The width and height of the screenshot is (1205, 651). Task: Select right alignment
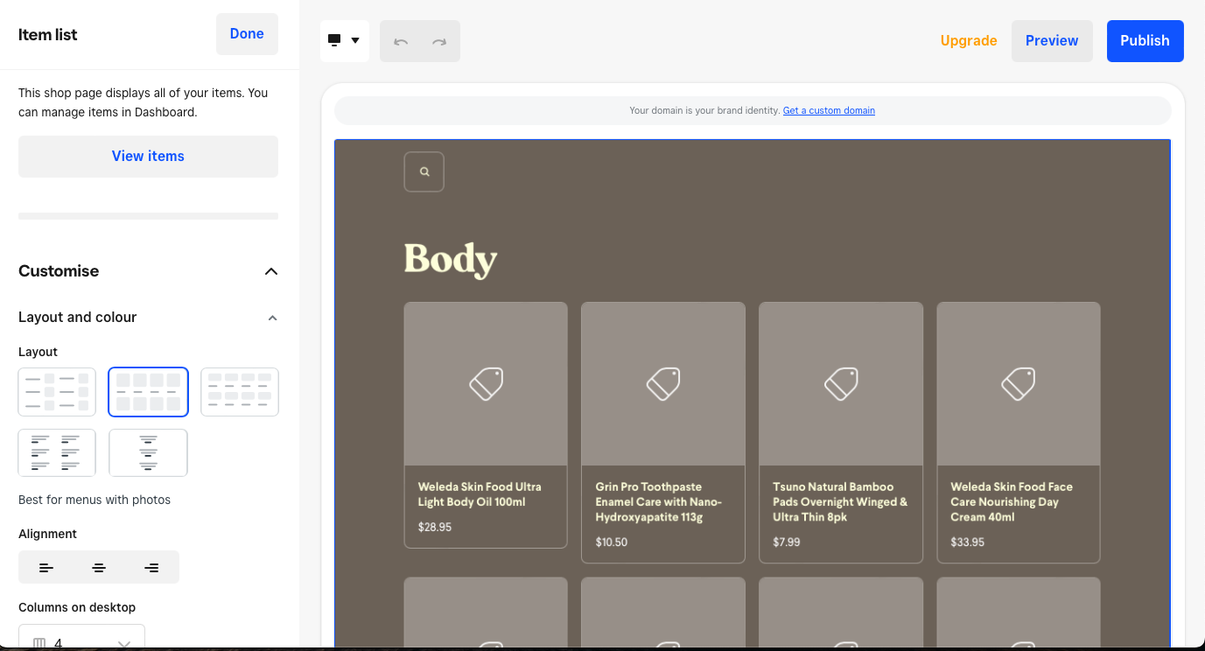[x=151, y=568]
